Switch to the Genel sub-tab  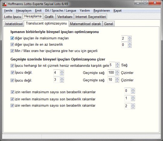click(x=109, y=24)
